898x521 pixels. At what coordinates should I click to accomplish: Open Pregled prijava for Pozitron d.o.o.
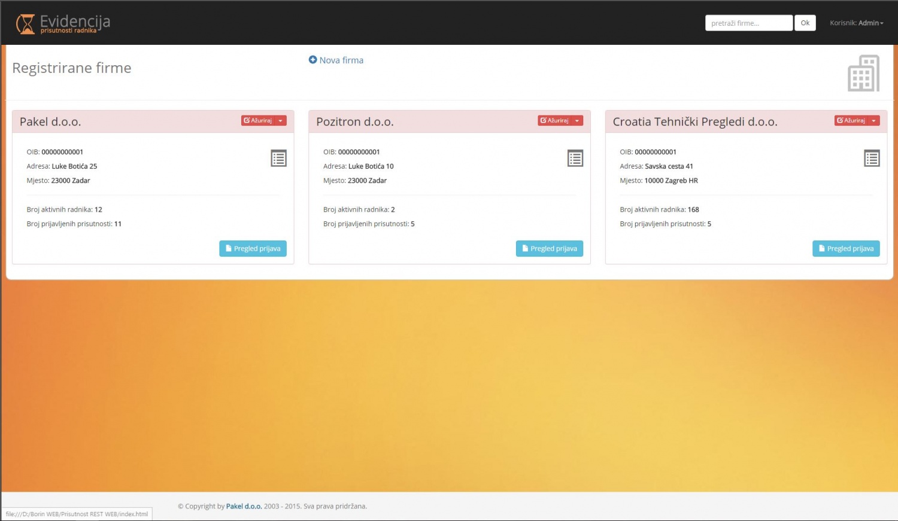550,249
